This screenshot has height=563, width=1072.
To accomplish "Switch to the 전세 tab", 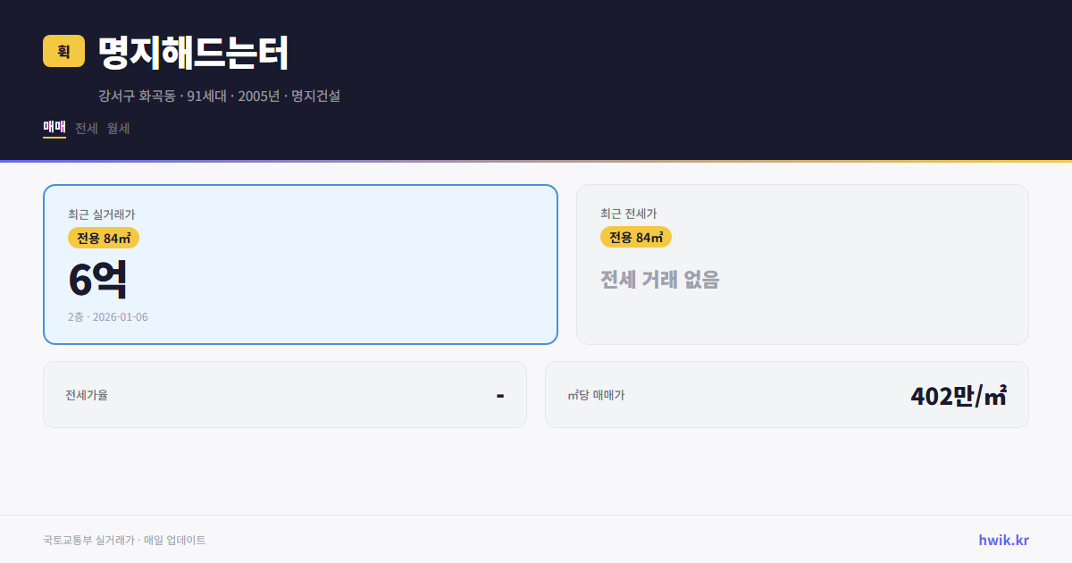I will (x=84, y=128).
